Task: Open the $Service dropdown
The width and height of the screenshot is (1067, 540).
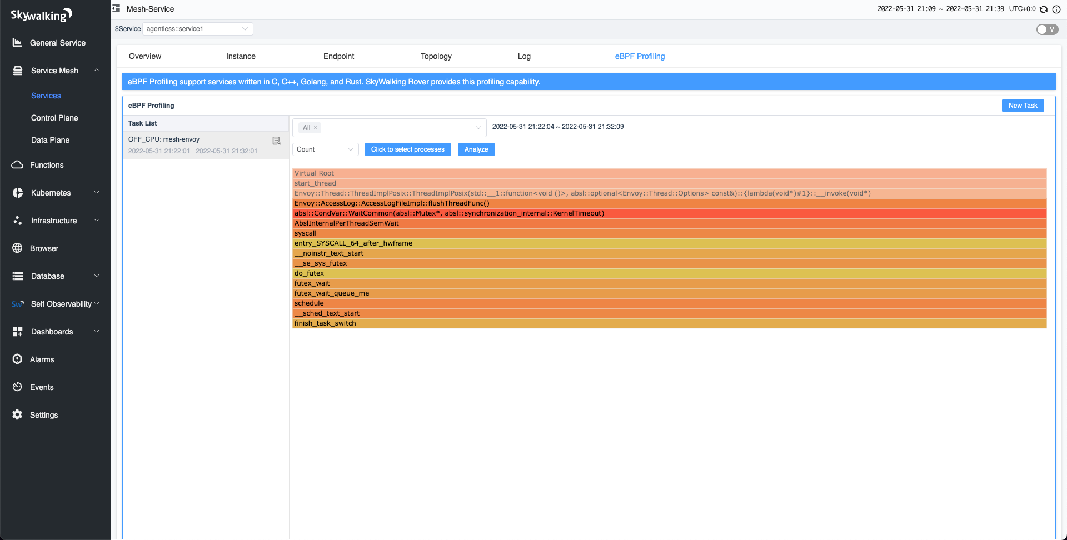Action: pyautogui.click(x=197, y=28)
